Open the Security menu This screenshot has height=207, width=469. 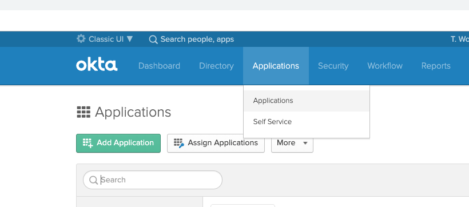click(x=333, y=66)
